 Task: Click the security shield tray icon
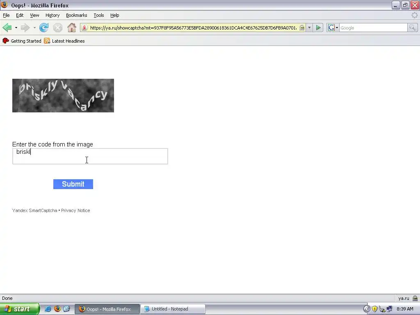(374, 309)
